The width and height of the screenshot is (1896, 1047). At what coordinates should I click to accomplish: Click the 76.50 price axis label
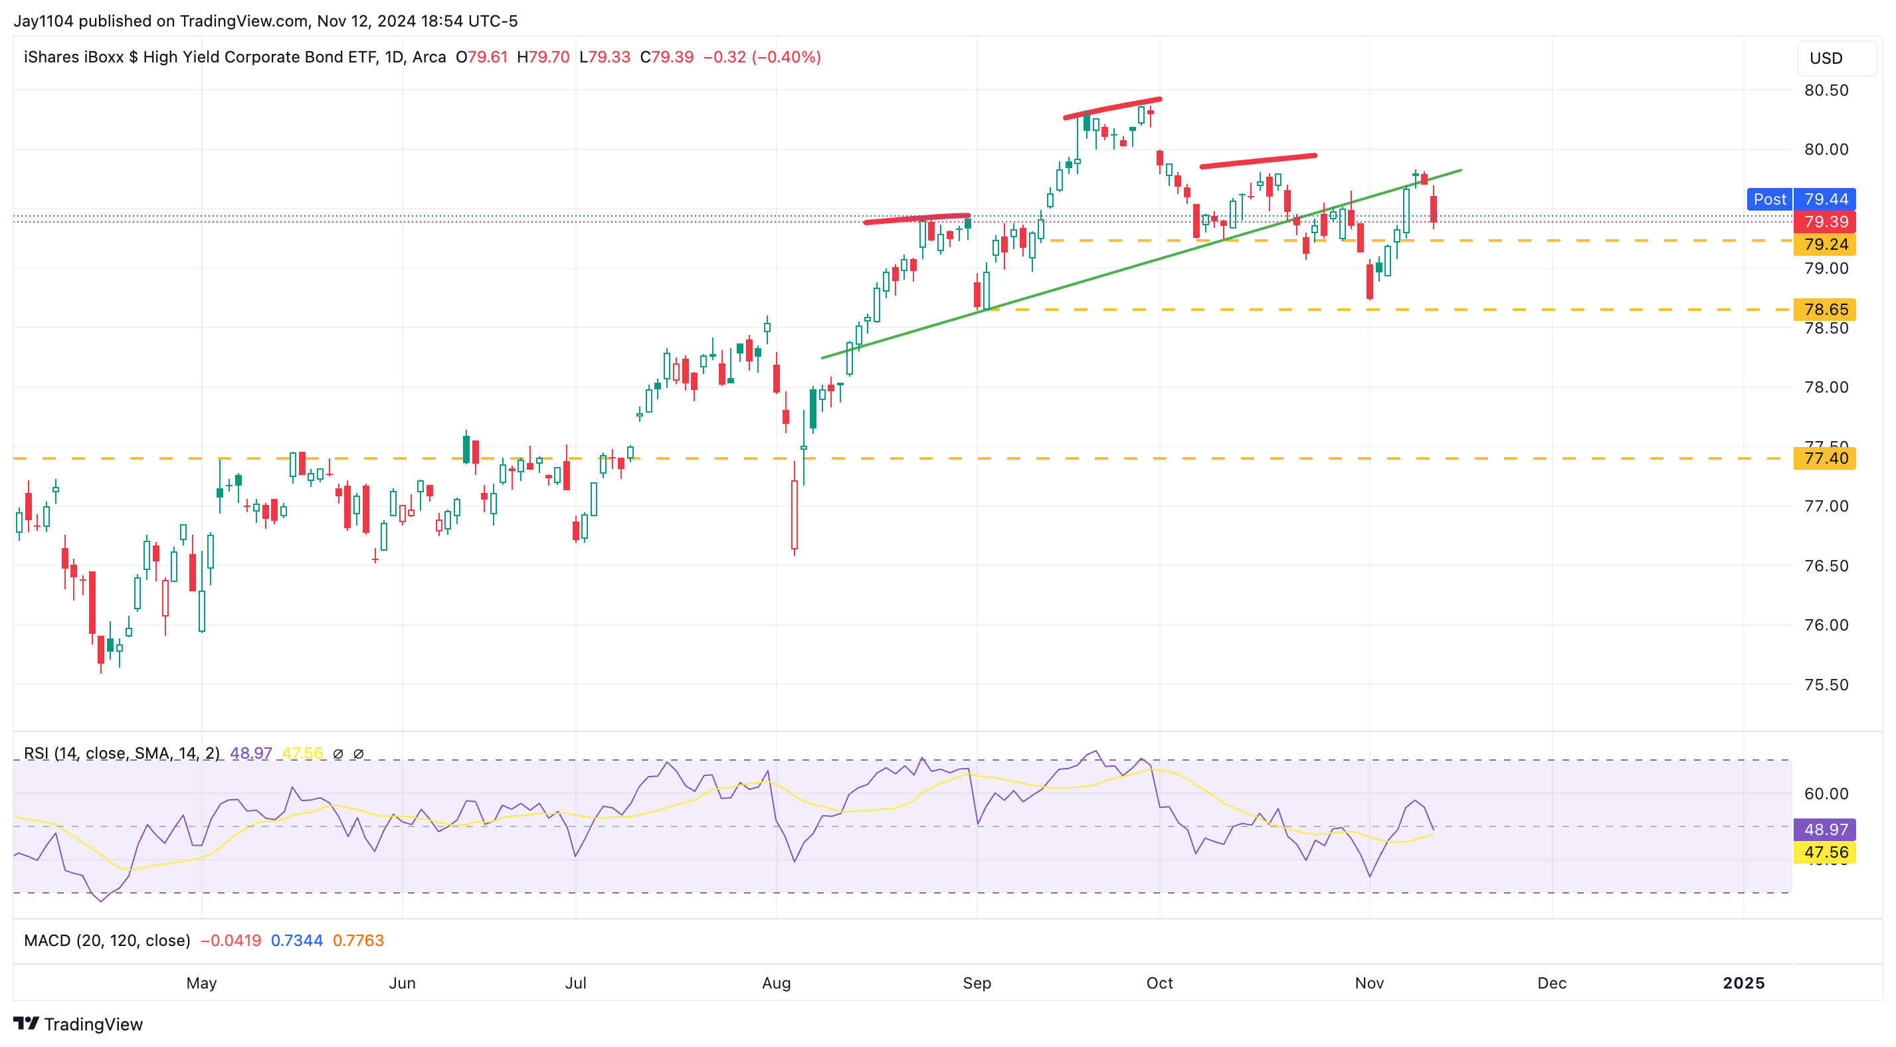click(1826, 565)
